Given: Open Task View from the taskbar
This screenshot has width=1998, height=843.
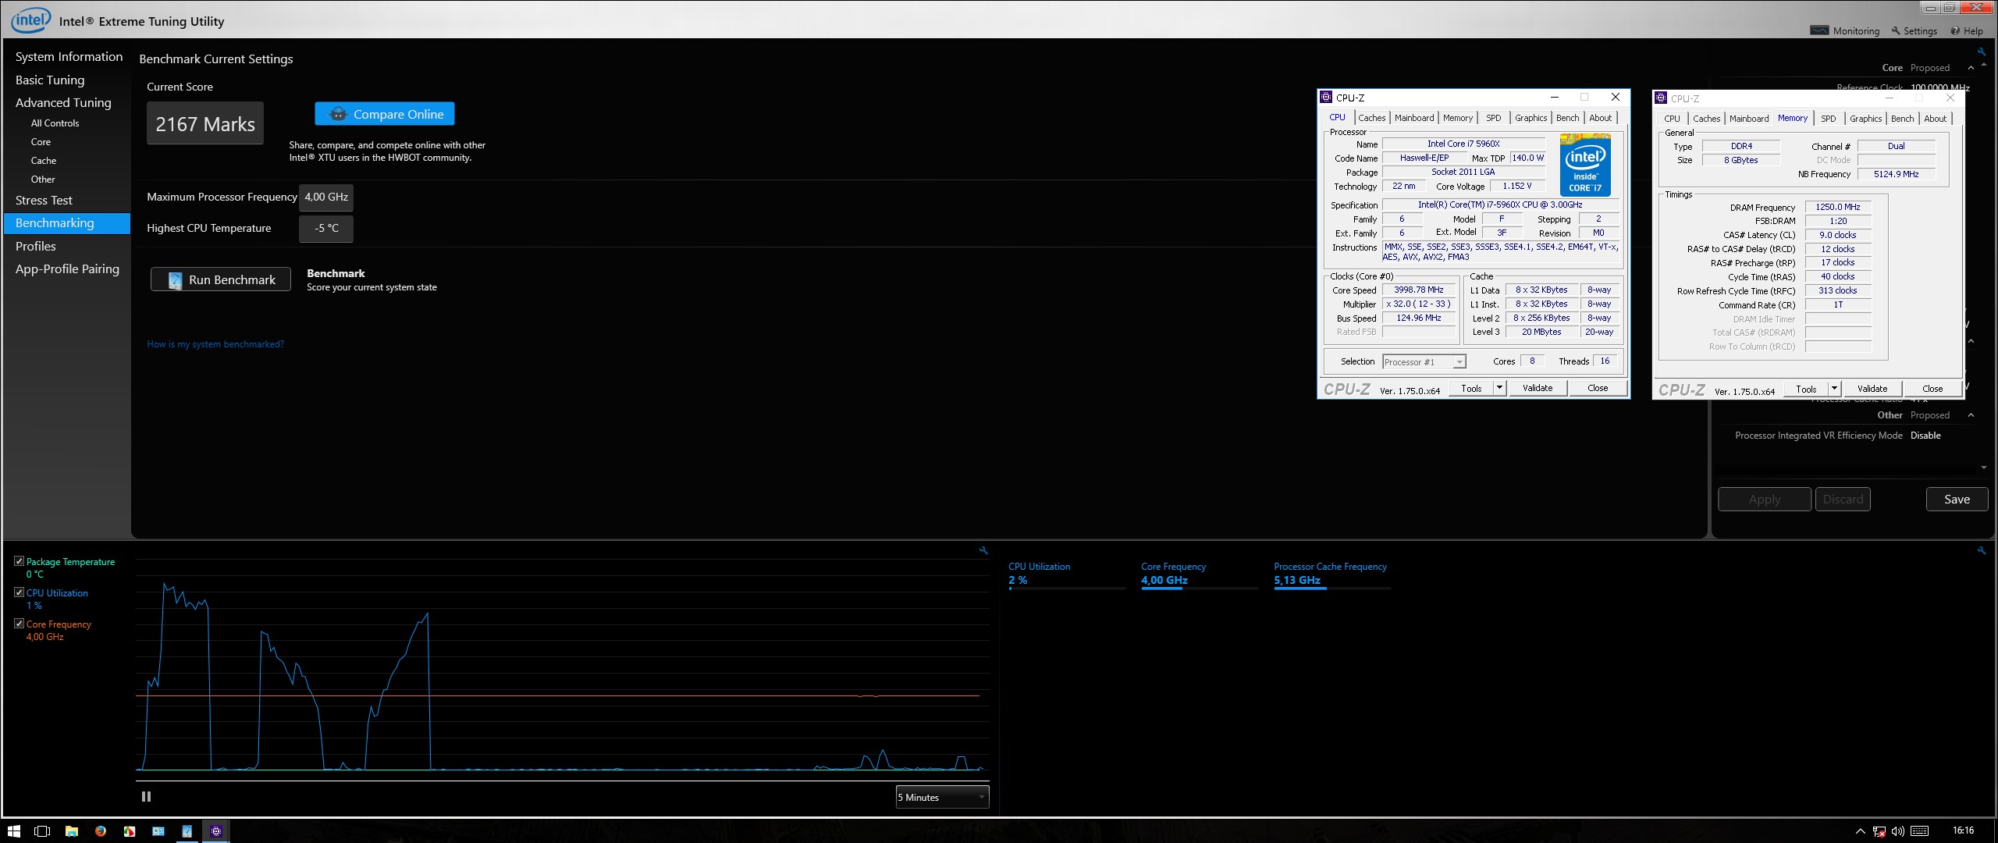Looking at the screenshot, I should click(x=43, y=831).
